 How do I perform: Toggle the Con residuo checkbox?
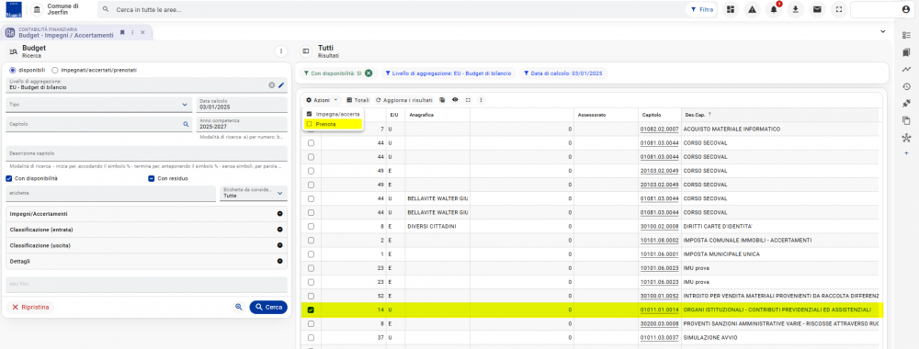coord(152,178)
